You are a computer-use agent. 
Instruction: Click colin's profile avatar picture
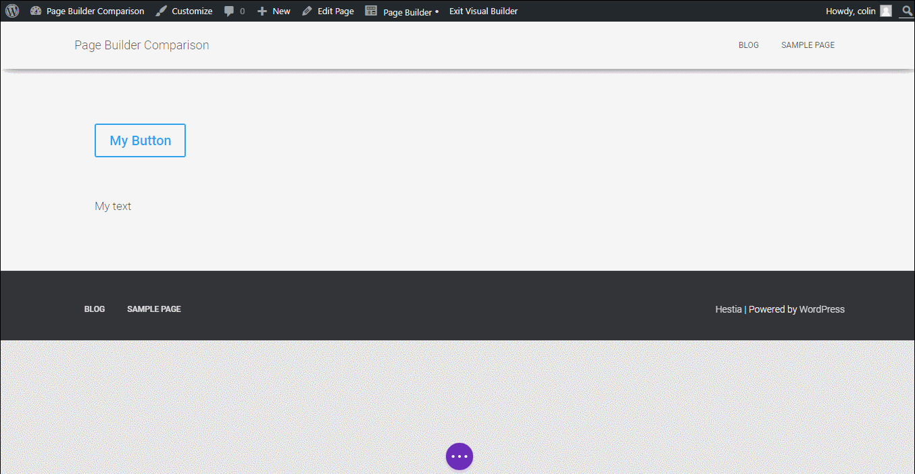pyautogui.click(x=885, y=10)
